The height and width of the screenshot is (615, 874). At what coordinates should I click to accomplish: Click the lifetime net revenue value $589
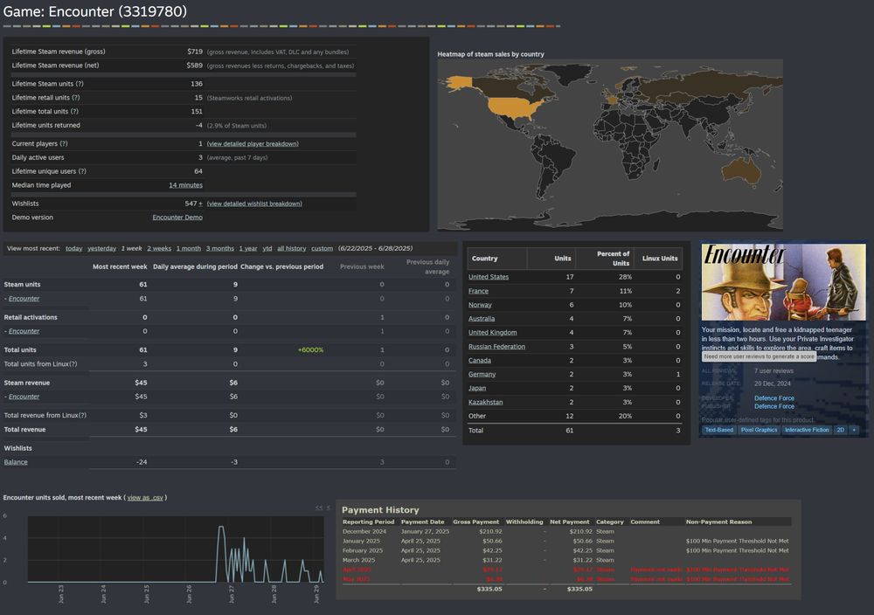click(x=195, y=66)
